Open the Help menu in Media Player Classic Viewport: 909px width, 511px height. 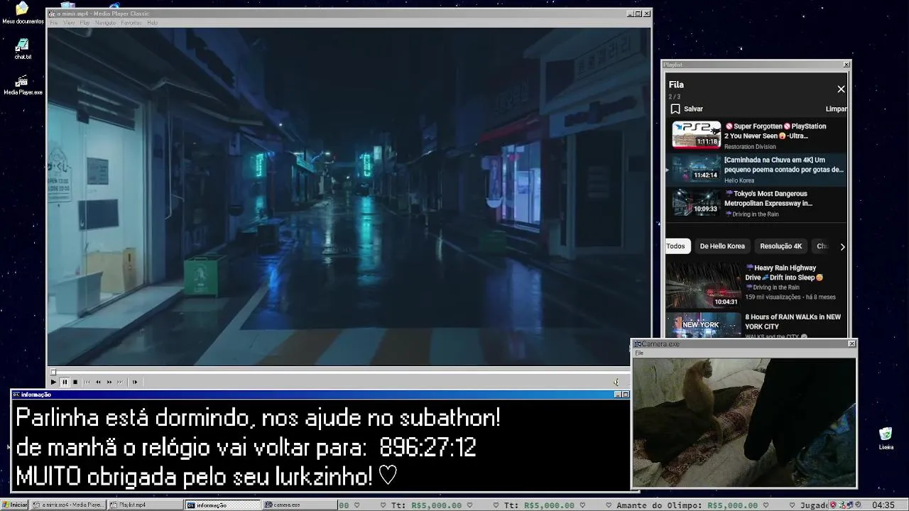point(152,23)
